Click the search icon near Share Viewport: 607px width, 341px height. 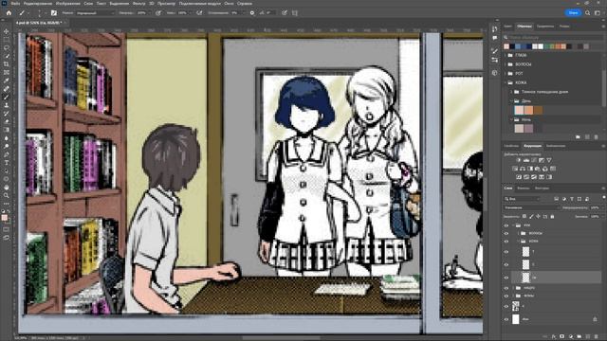588,12
